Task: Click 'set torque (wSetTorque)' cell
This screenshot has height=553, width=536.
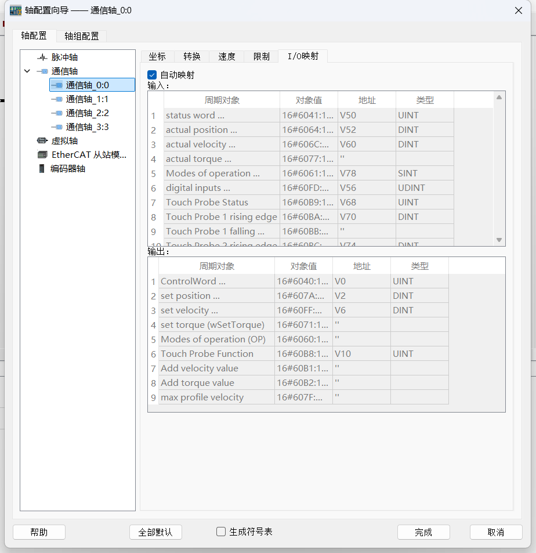Action: (x=216, y=324)
